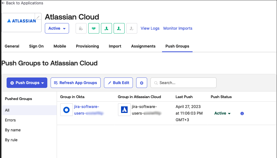Filter pushed groups by Errors
Image resolution: width=277 pixels, height=158 pixels.
(x=10, y=120)
